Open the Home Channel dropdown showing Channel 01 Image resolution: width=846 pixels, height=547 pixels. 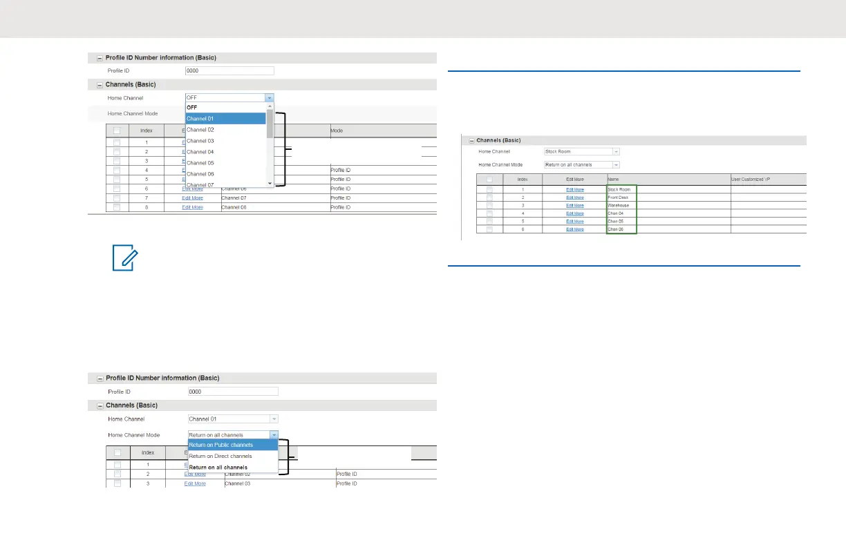(x=233, y=419)
